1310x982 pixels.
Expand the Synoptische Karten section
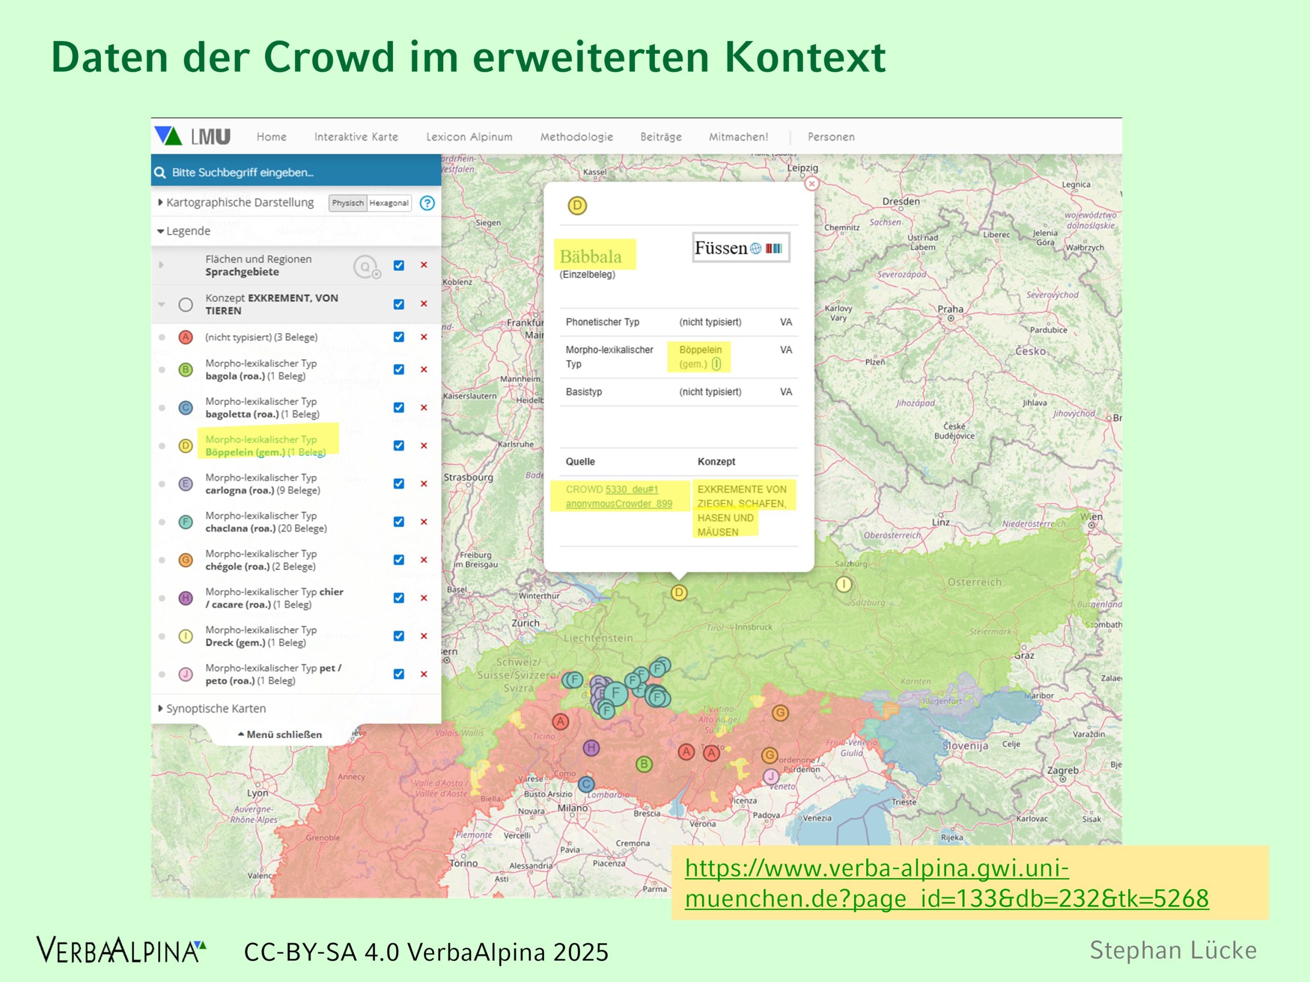pos(211,708)
